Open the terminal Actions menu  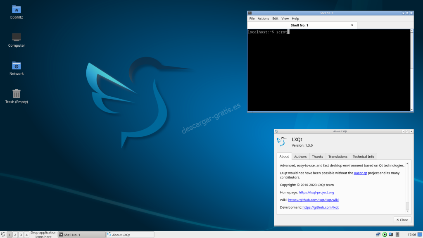(263, 19)
